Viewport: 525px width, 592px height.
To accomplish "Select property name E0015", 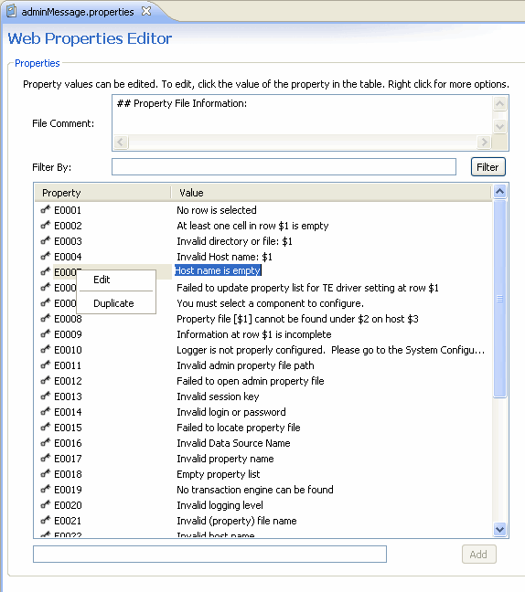I will (x=68, y=428).
